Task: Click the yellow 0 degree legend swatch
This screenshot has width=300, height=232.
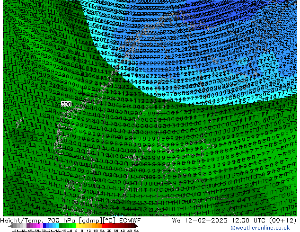Action: click(x=78, y=226)
